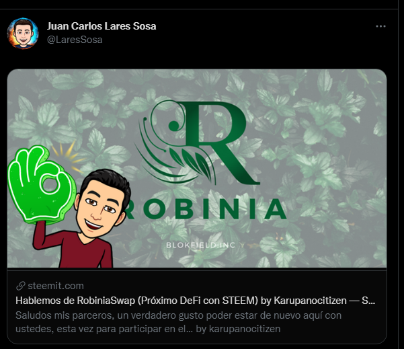
Task: Click the yellow sparkle lines near the hand
Action: [67, 156]
